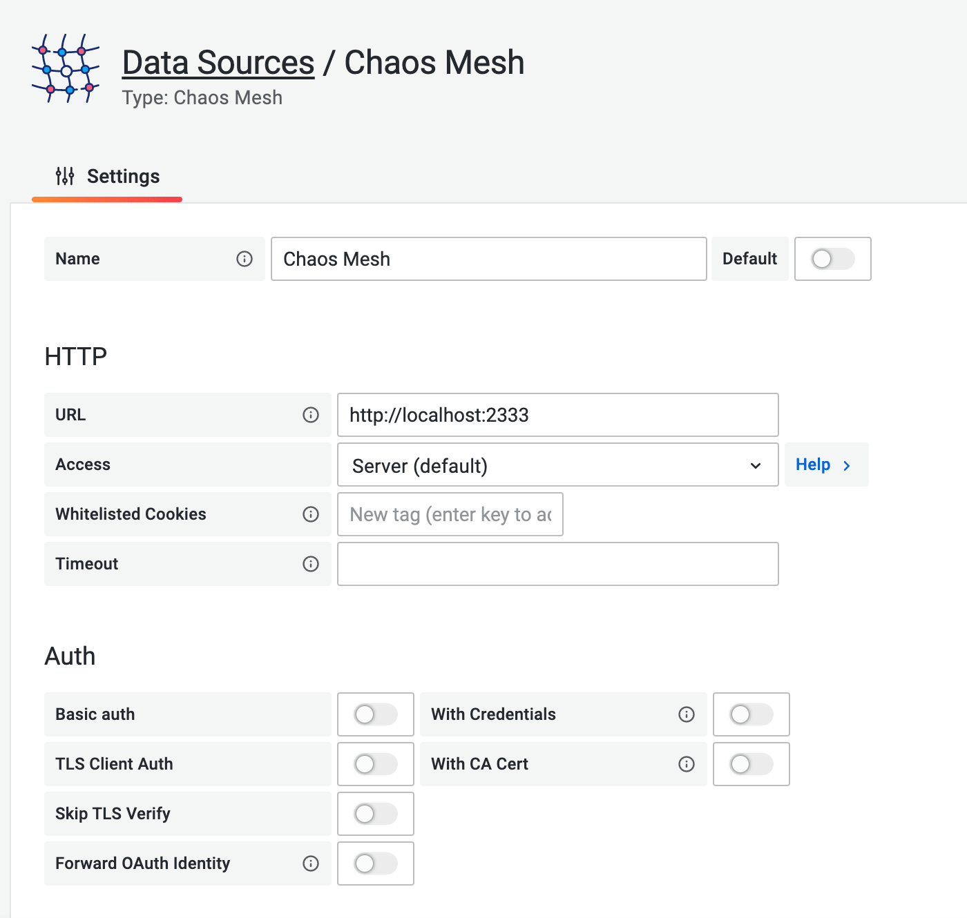The width and height of the screenshot is (967, 918).
Task: Click the Whitelisted Cookies info icon
Action: point(311,514)
